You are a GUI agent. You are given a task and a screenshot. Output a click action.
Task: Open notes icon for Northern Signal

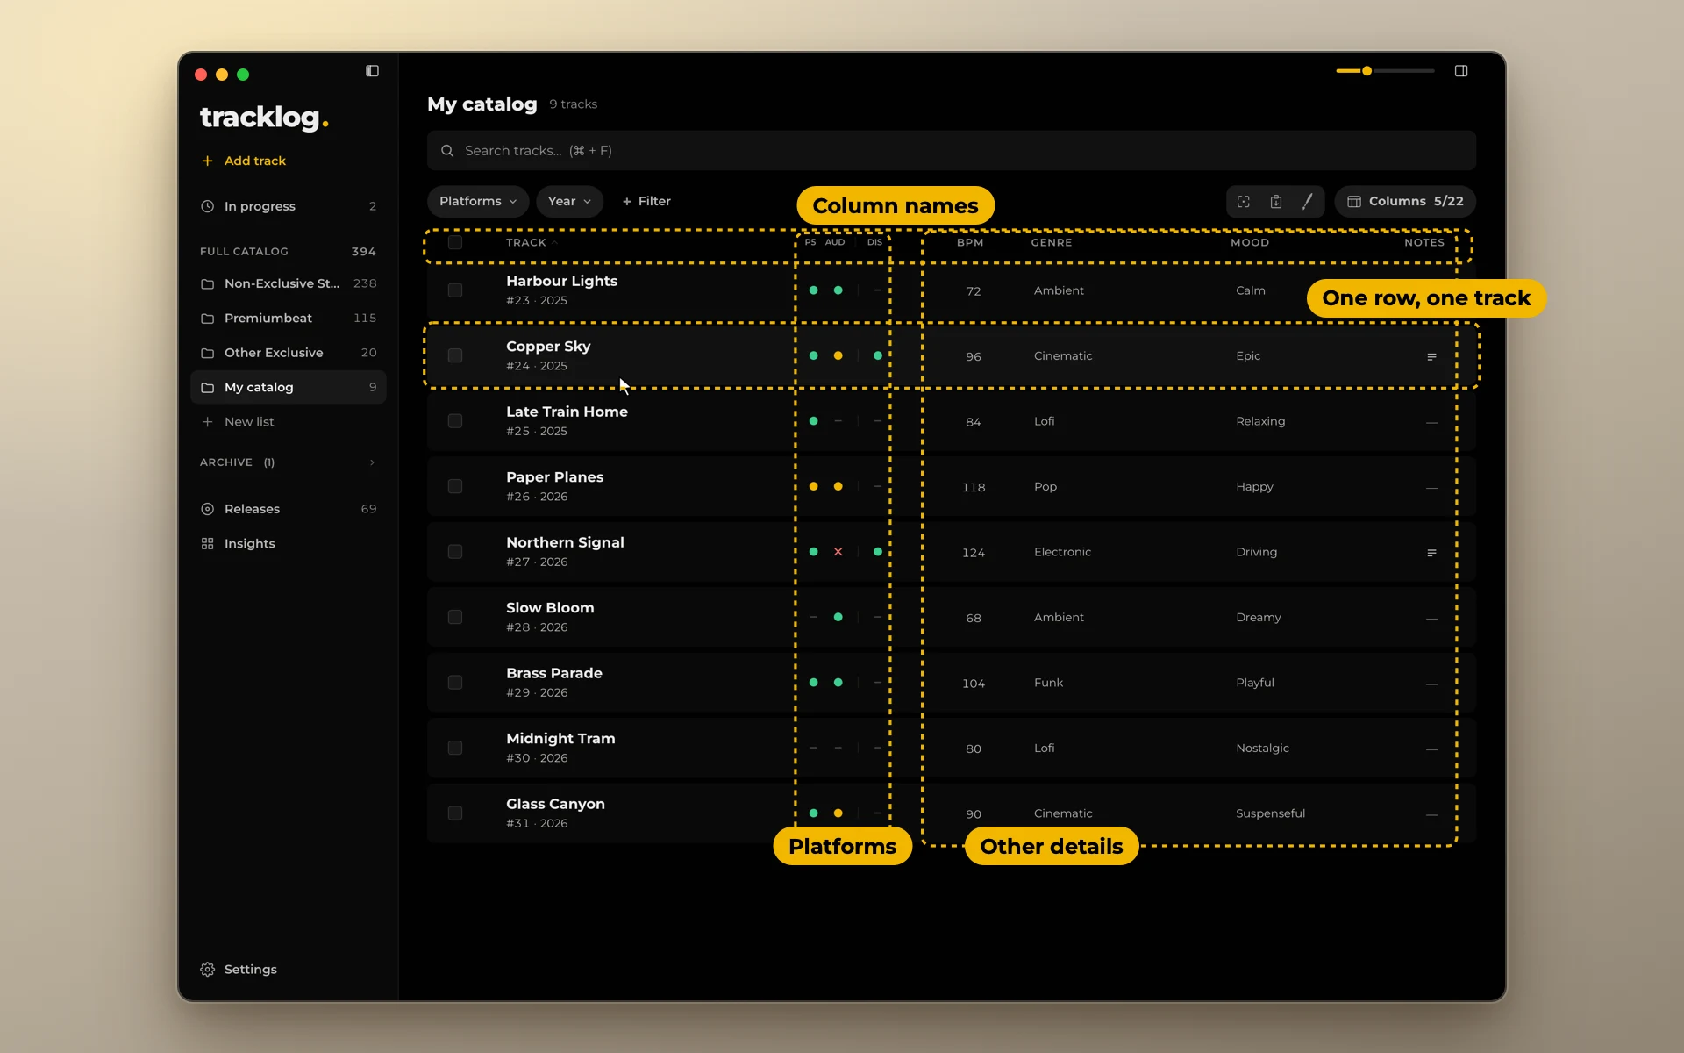[1431, 553]
